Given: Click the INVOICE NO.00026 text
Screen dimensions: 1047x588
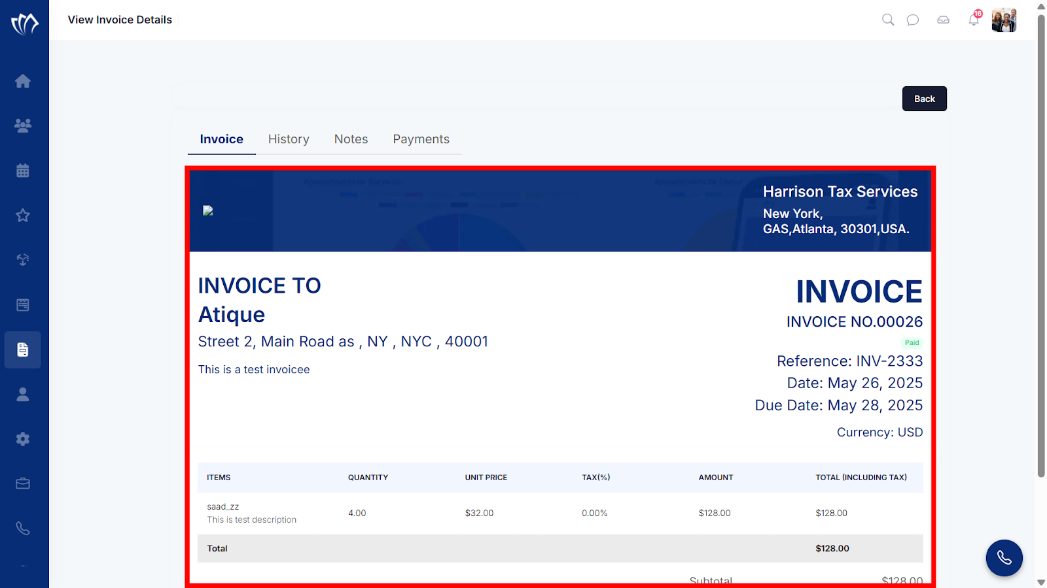Looking at the screenshot, I should pos(855,321).
